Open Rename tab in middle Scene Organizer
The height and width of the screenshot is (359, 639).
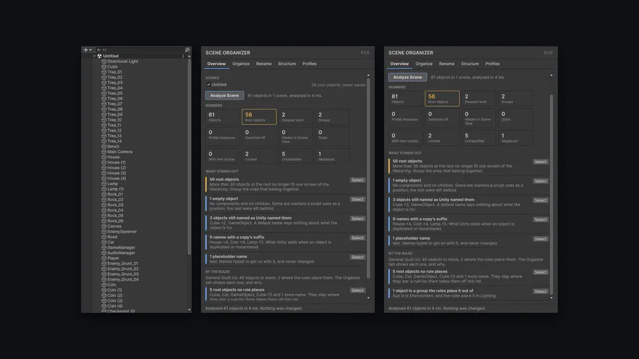264,64
